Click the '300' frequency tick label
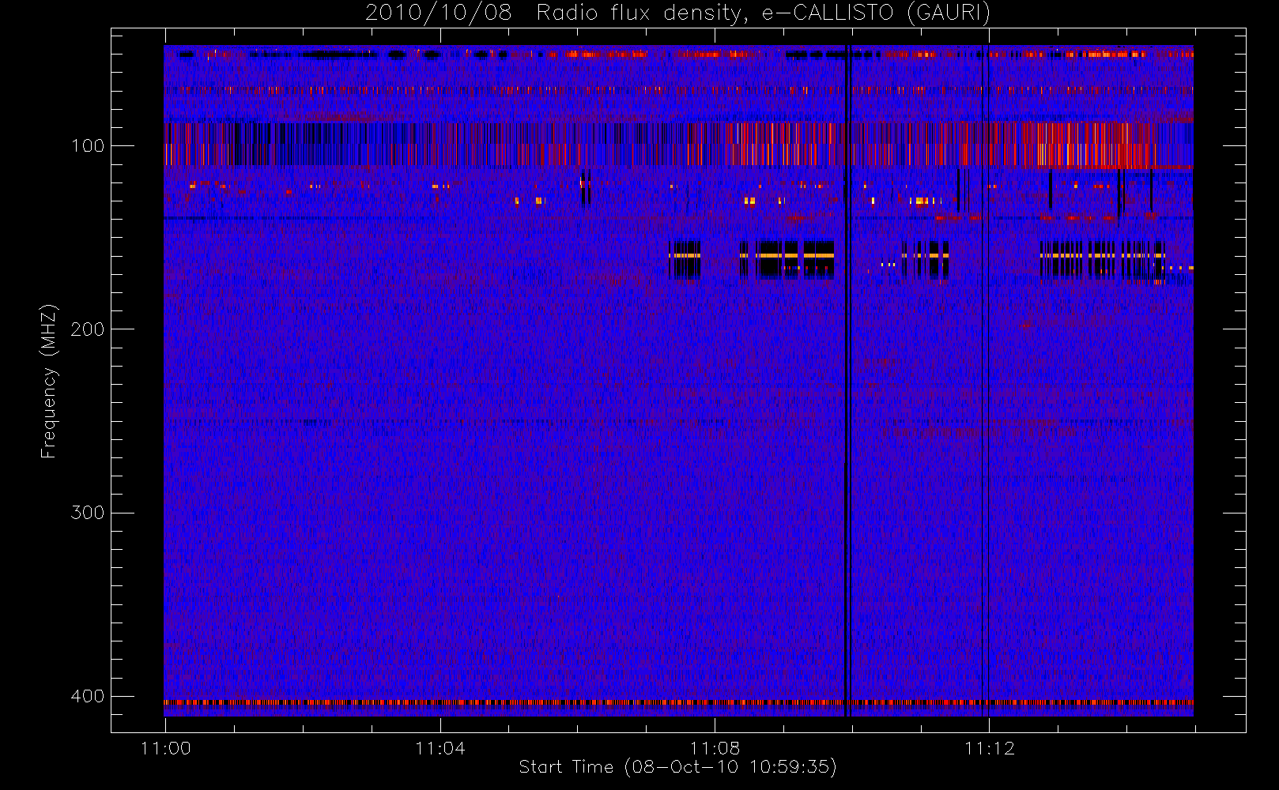 point(88,513)
